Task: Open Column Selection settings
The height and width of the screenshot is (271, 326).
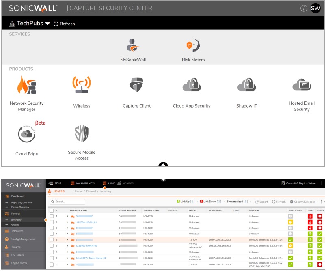Action: [x=303, y=202]
